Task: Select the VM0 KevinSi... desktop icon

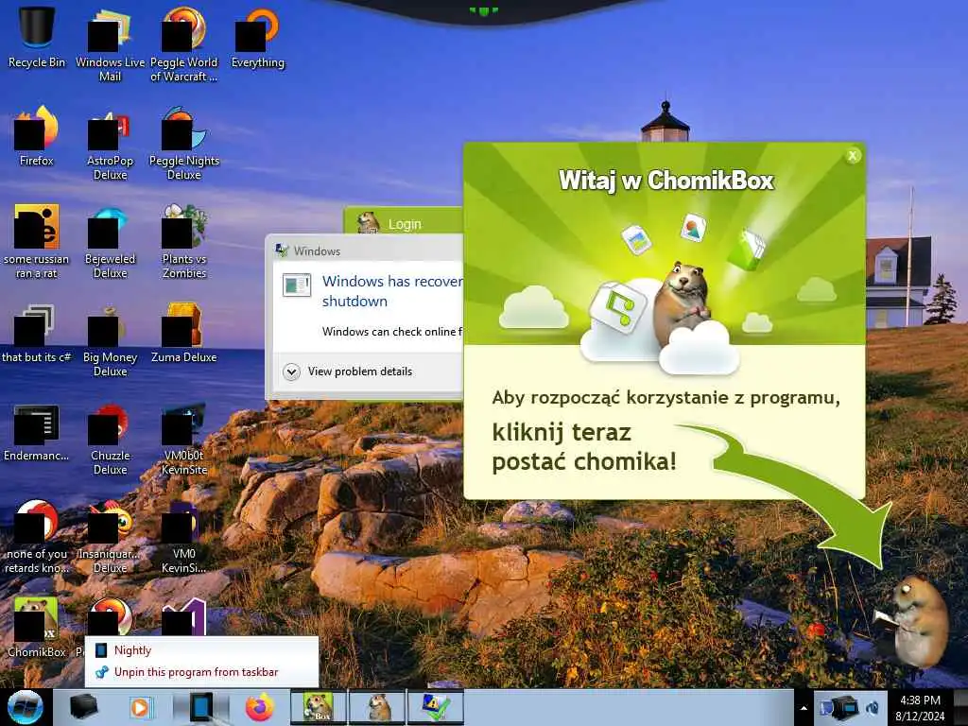Action: click(x=184, y=537)
